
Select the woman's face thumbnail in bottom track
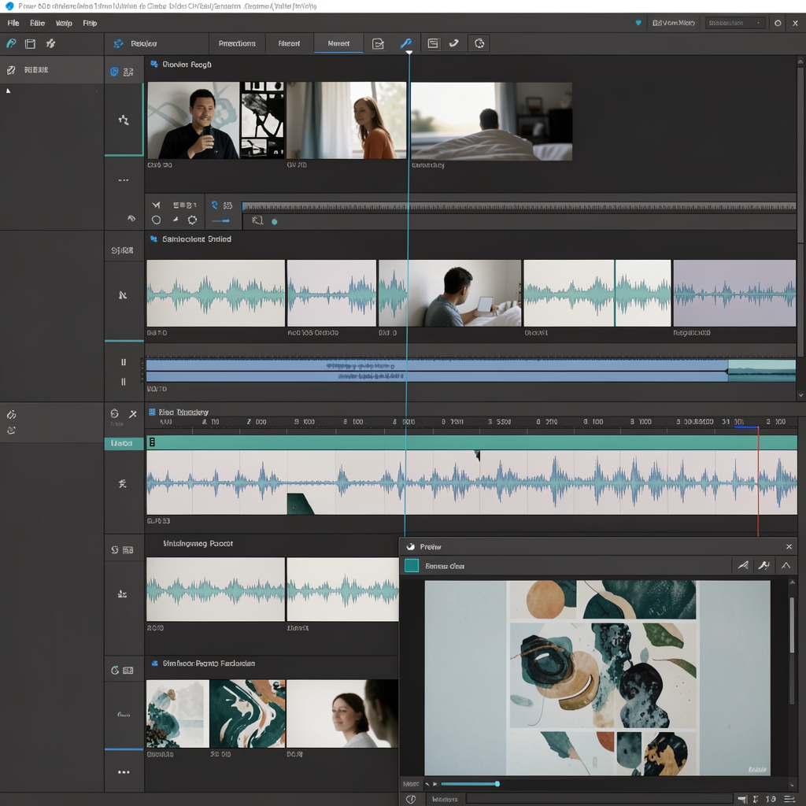pyautogui.click(x=342, y=713)
